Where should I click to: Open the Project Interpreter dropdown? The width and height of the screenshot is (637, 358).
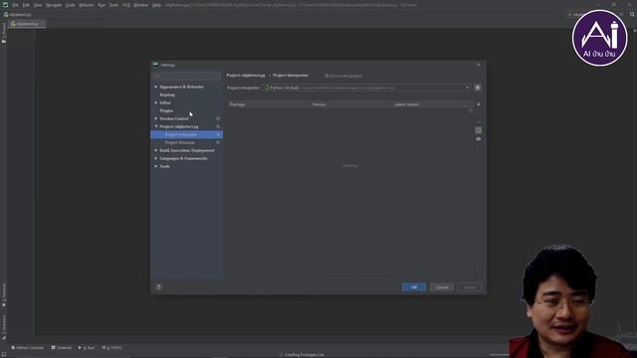pyautogui.click(x=366, y=88)
